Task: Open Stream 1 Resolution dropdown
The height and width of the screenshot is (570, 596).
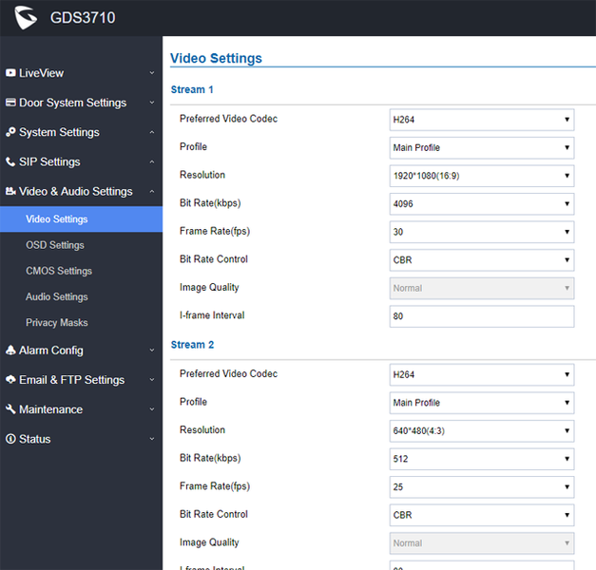Action: pyautogui.click(x=482, y=176)
